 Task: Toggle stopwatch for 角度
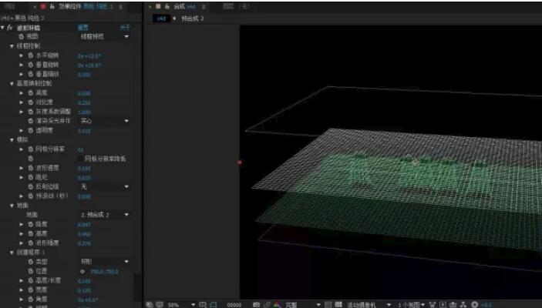(31, 299)
